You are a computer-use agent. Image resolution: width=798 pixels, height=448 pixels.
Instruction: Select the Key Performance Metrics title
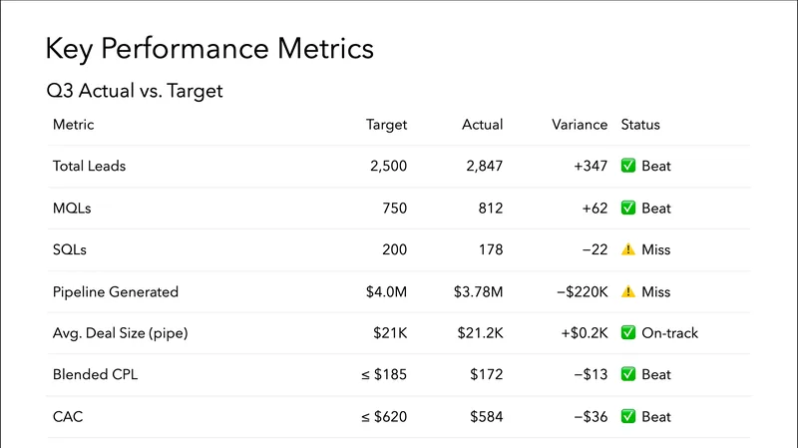click(x=210, y=49)
